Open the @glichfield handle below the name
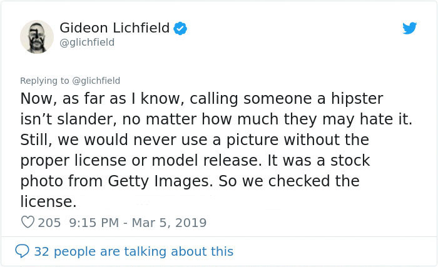This screenshot has width=438, height=267. [x=87, y=42]
